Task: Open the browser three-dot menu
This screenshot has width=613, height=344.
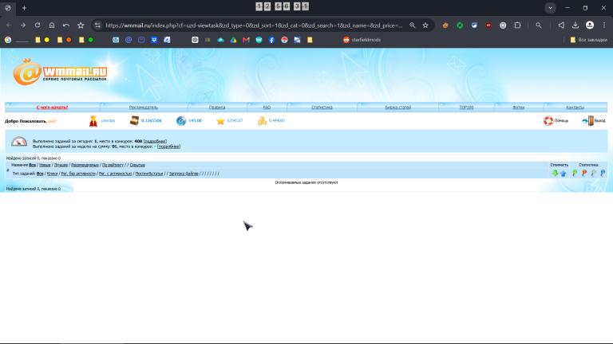Action: [604, 25]
